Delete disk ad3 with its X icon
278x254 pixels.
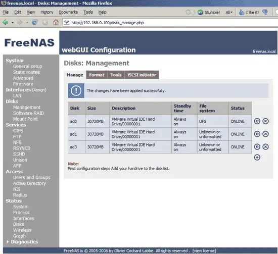click(265, 146)
